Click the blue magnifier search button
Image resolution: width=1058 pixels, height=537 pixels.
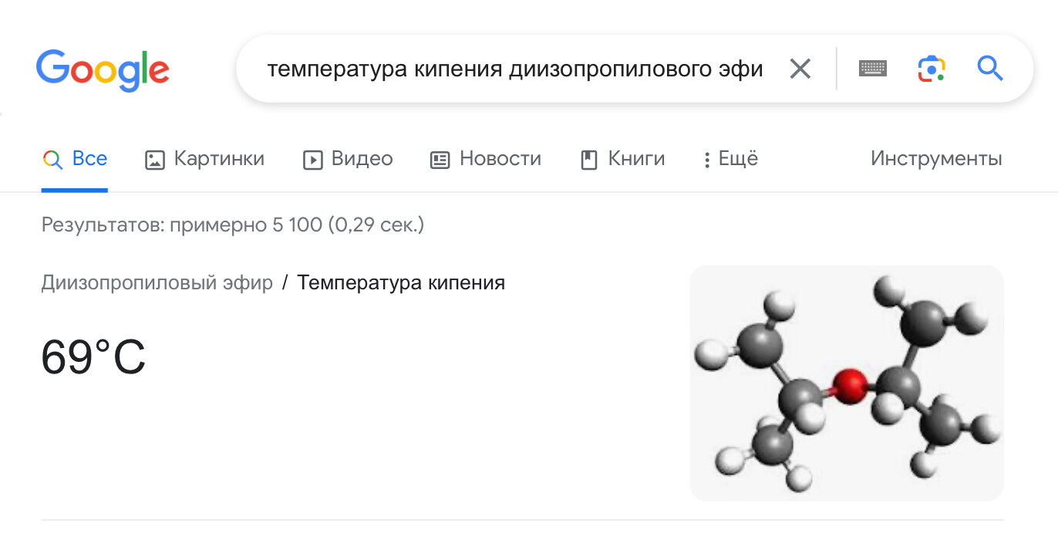[x=990, y=69]
